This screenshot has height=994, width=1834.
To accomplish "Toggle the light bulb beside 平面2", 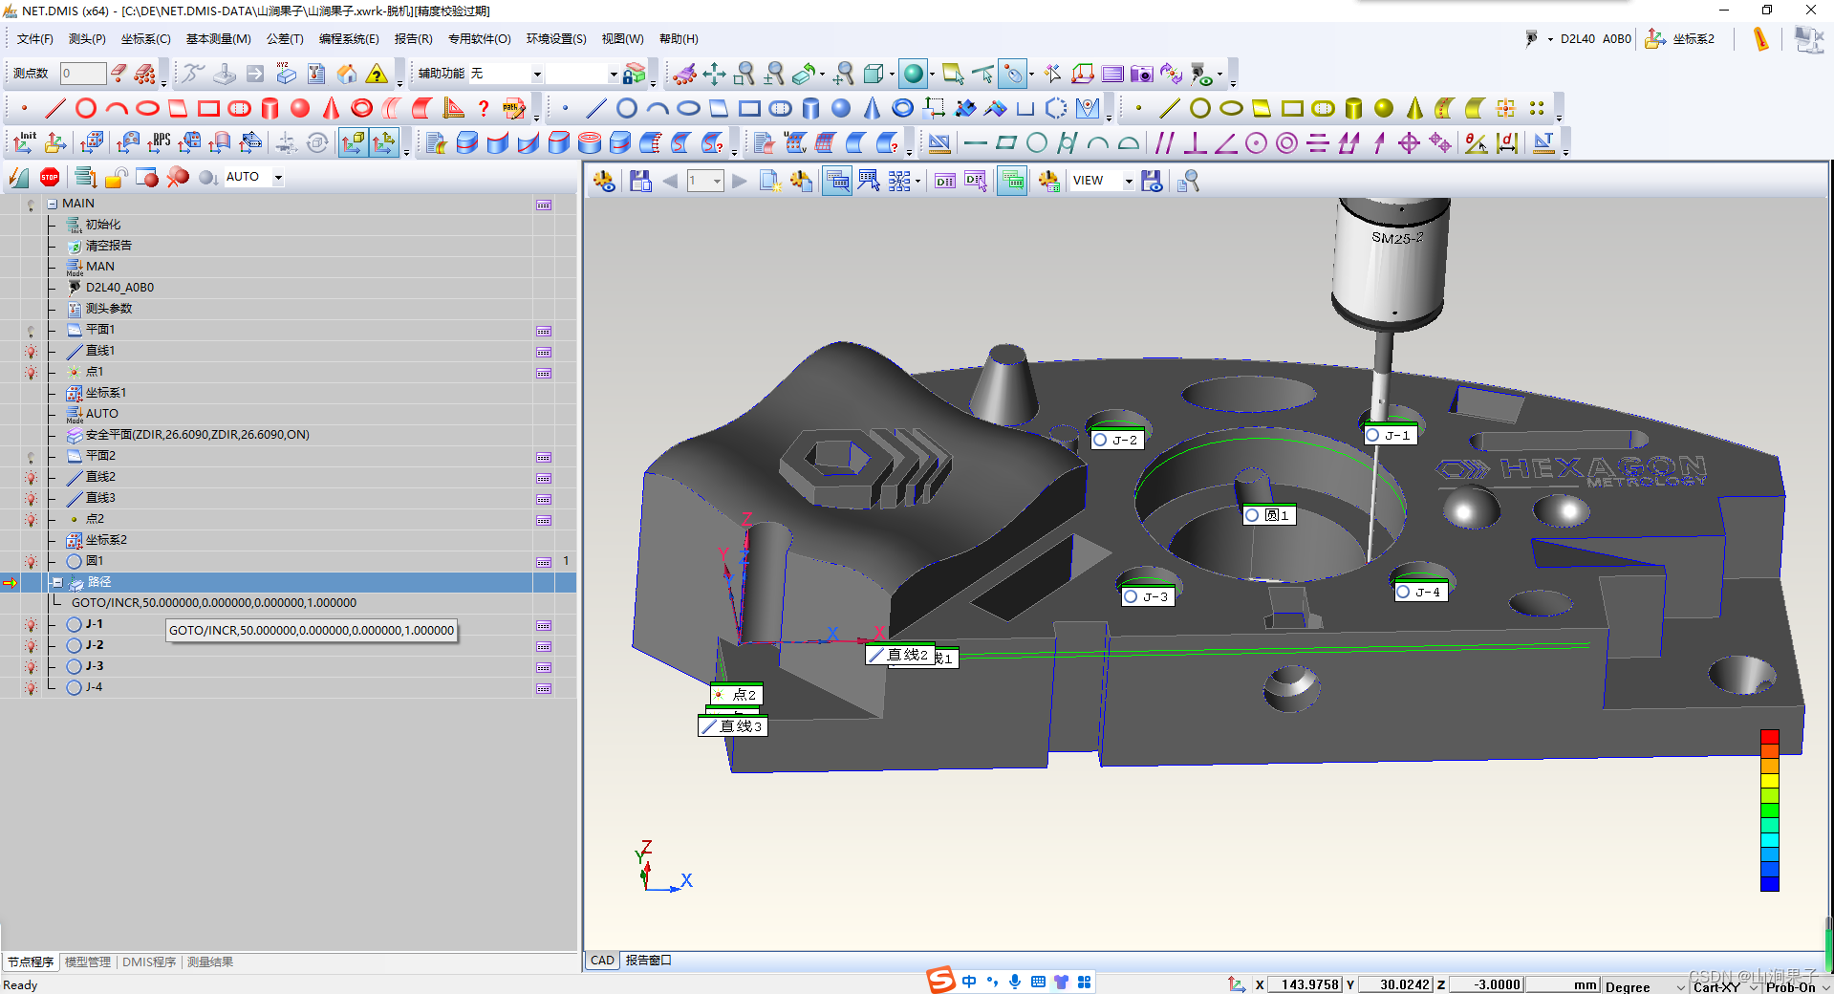I will pyautogui.click(x=31, y=457).
